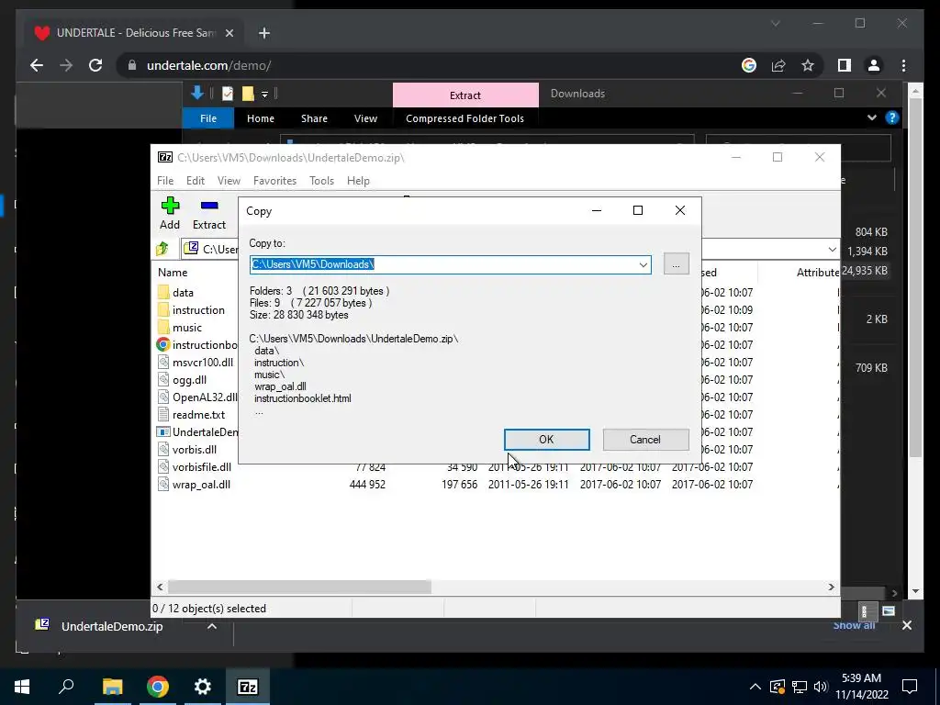Viewport: 940px width, 705px height.
Task: Expand the Copy to path dropdown
Action: coord(643,264)
